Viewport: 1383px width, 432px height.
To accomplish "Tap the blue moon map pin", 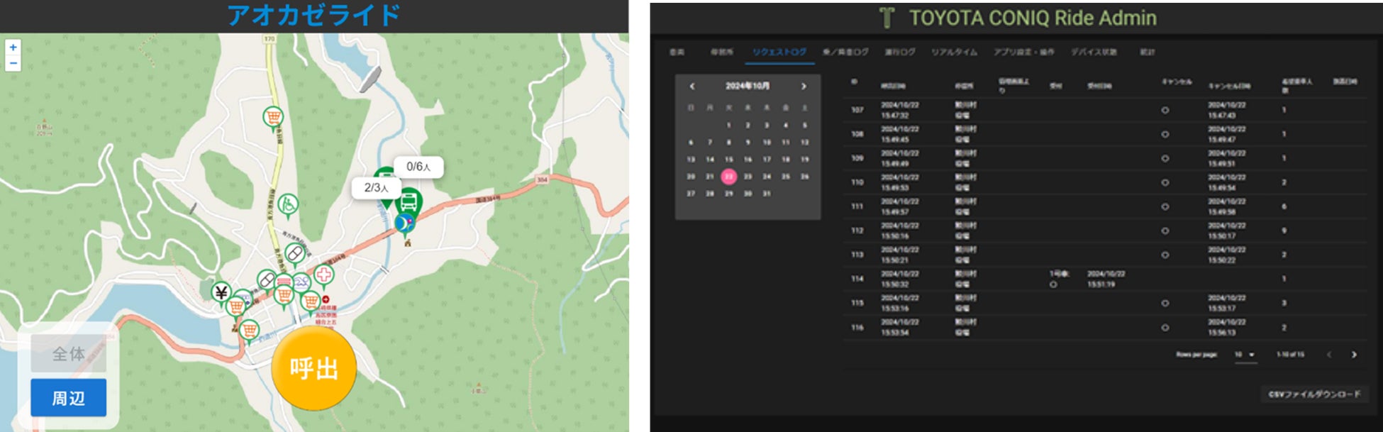I will pyautogui.click(x=404, y=225).
